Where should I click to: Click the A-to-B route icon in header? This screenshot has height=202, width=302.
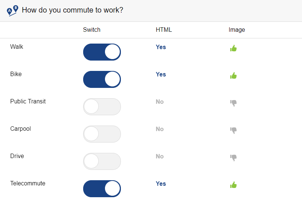tap(13, 11)
